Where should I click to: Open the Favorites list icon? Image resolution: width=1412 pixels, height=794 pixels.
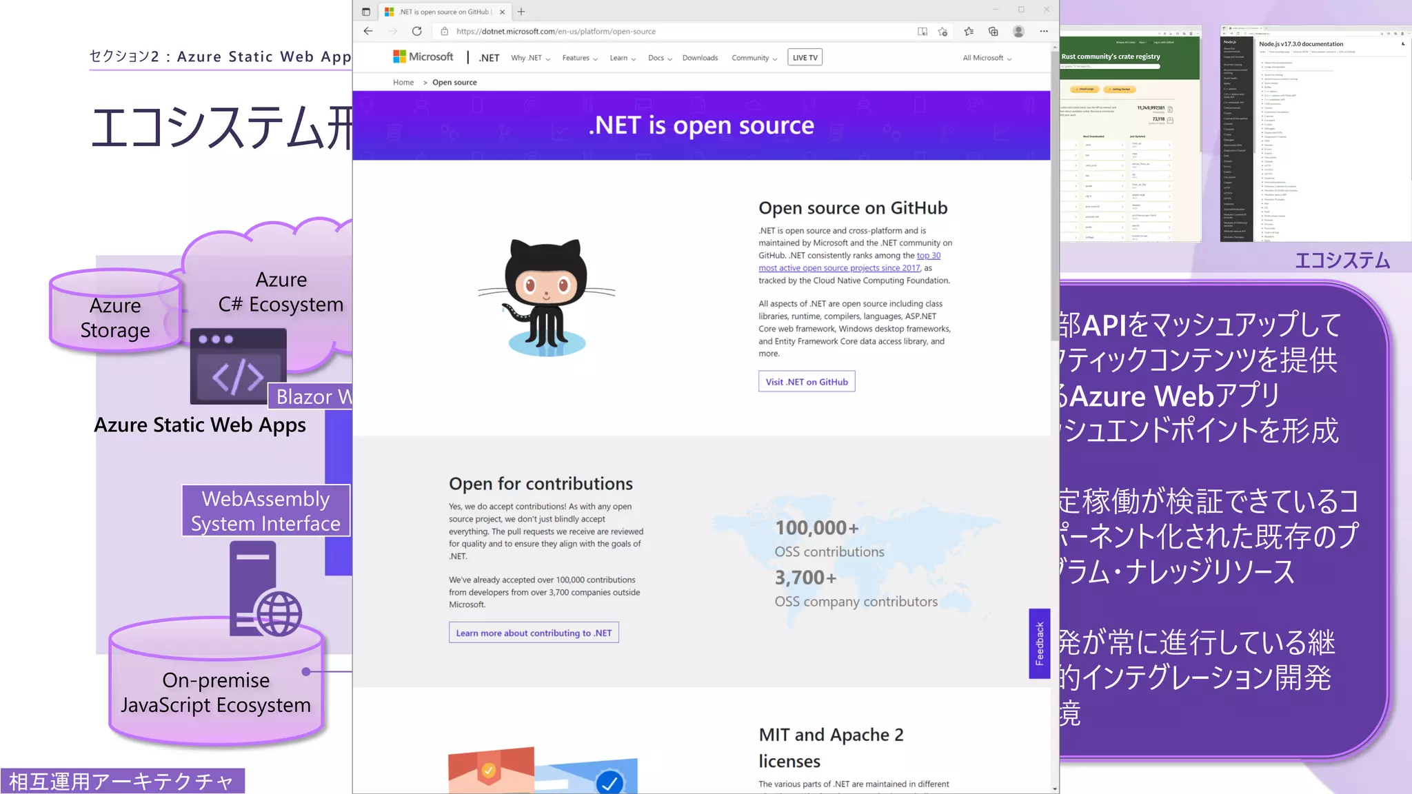tap(969, 31)
